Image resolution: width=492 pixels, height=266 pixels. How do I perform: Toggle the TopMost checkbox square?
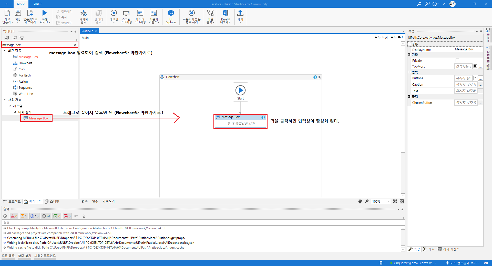tap(475, 66)
